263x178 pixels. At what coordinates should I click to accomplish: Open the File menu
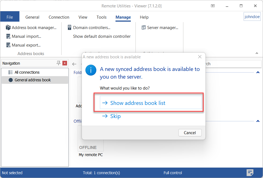pyautogui.click(x=10, y=17)
